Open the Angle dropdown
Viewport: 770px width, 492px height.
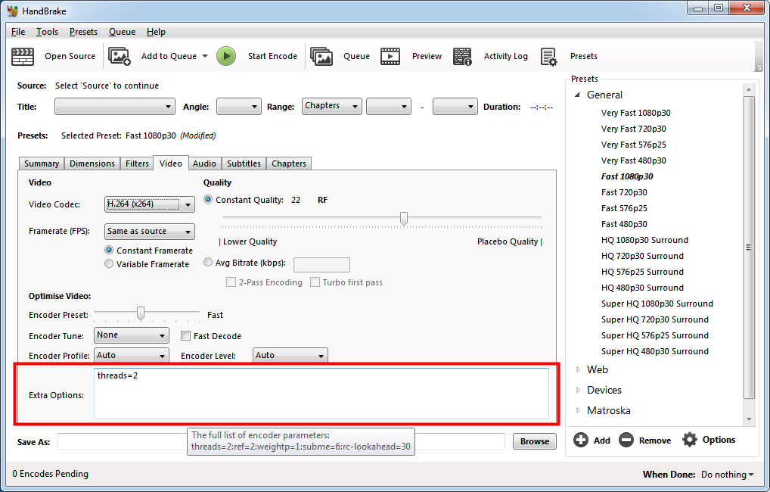click(x=239, y=107)
